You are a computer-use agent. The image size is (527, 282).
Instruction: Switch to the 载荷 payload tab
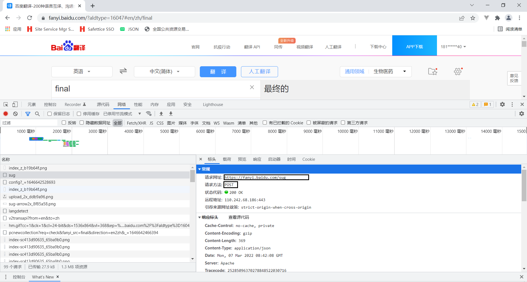pos(227,159)
